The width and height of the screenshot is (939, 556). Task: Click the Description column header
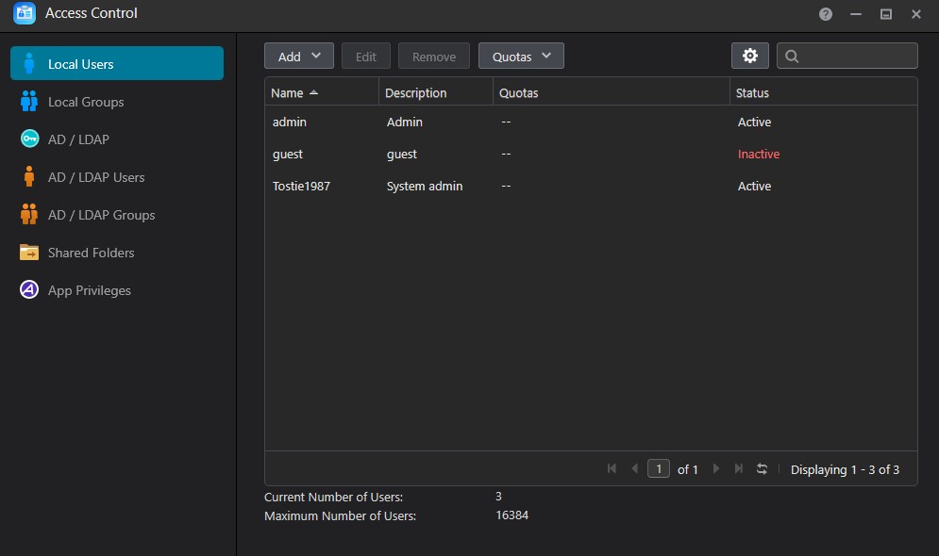435,92
